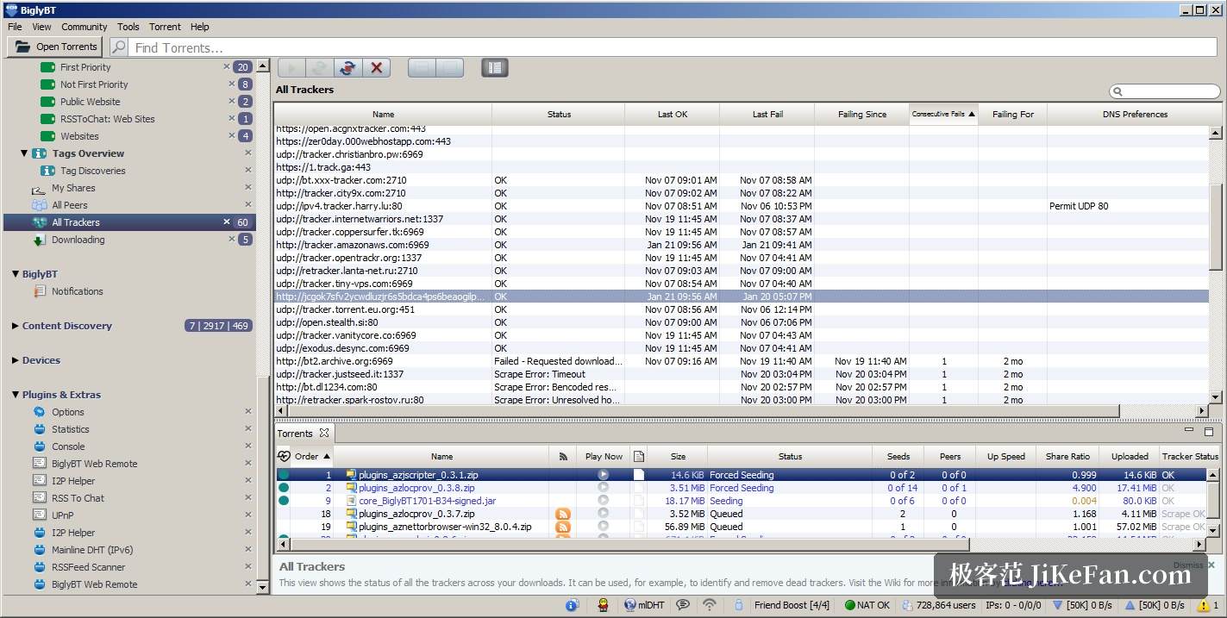Screen dimensions: 1227x618
Task: Maximize the Torrents bottom panel
Action: [x=1209, y=432]
